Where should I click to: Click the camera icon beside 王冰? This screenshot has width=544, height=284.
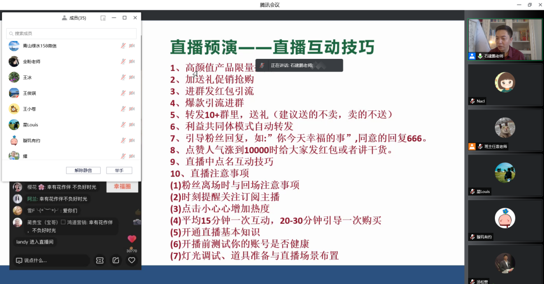(x=132, y=77)
